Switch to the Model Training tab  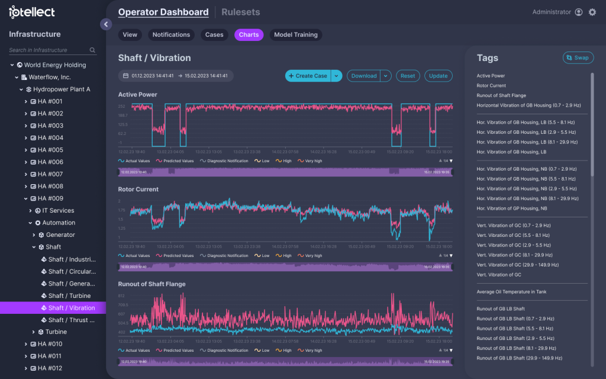tap(295, 35)
